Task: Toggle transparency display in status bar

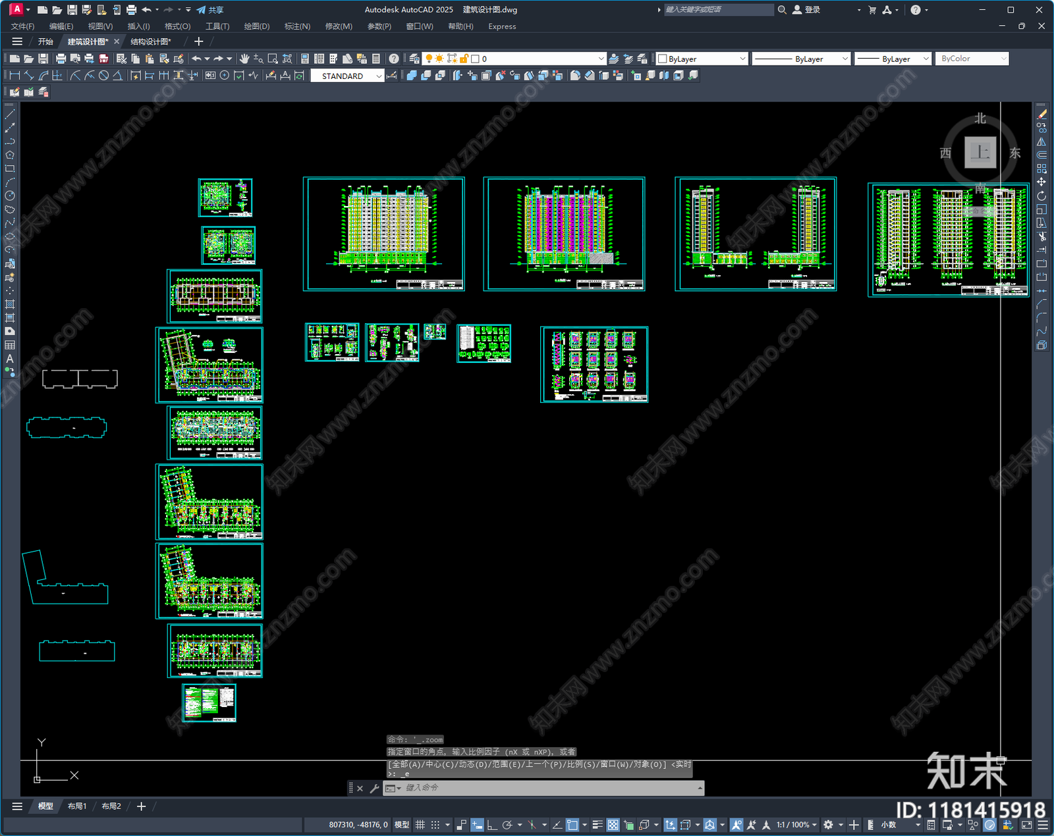Action: [613, 825]
